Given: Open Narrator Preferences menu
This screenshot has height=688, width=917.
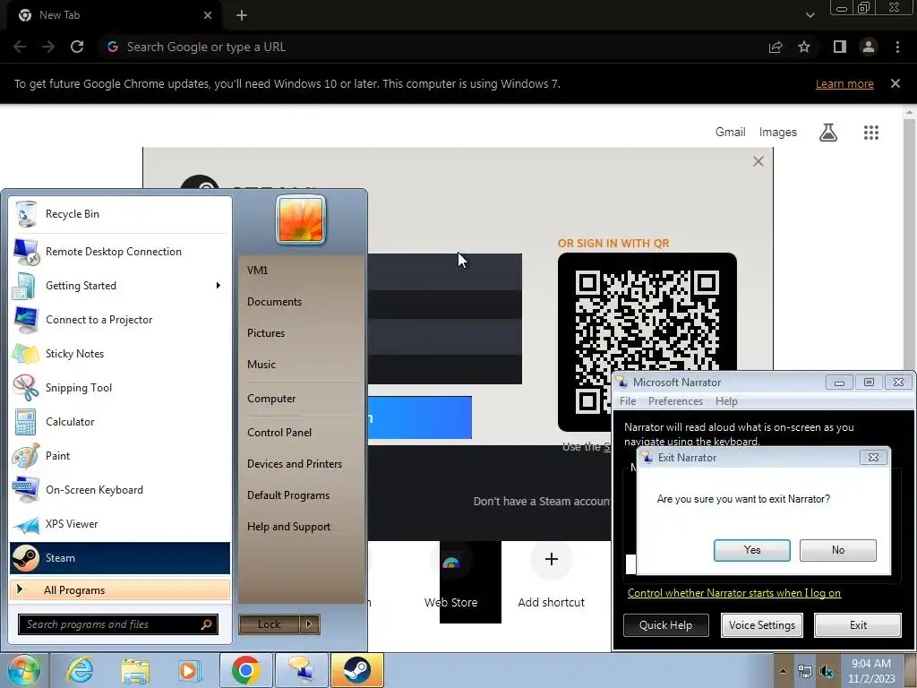Looking at the screenshot, I should pos(675,401).
